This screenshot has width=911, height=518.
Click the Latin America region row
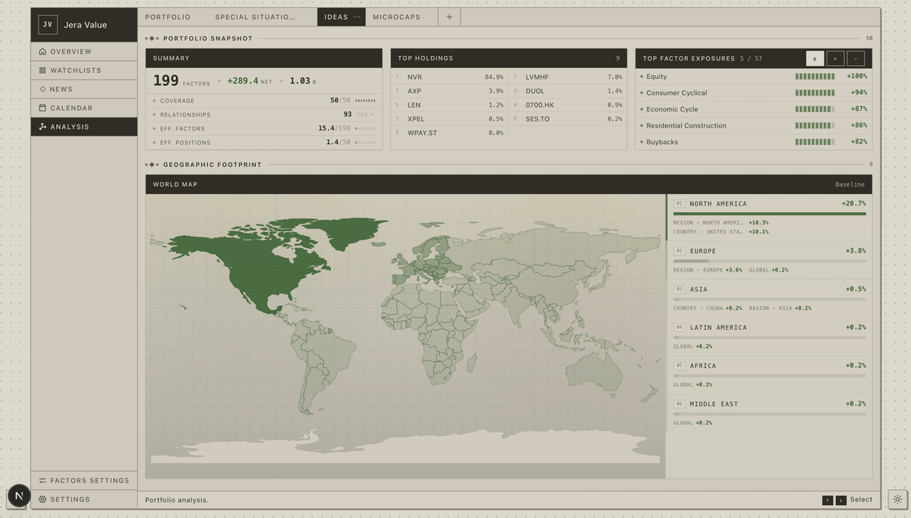coord(768,337)
